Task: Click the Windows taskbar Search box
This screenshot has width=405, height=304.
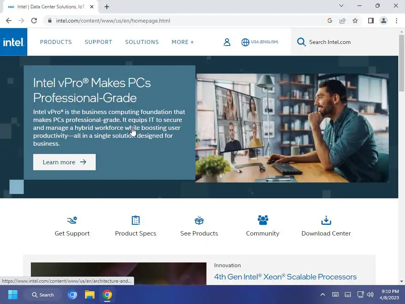Action: click(43, 294)
